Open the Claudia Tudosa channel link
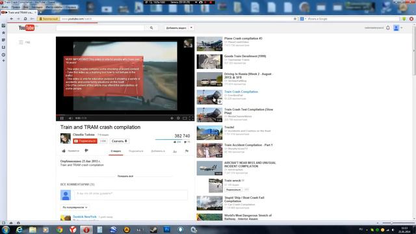Viewport: 416px width, 234px height. [84, 135]
